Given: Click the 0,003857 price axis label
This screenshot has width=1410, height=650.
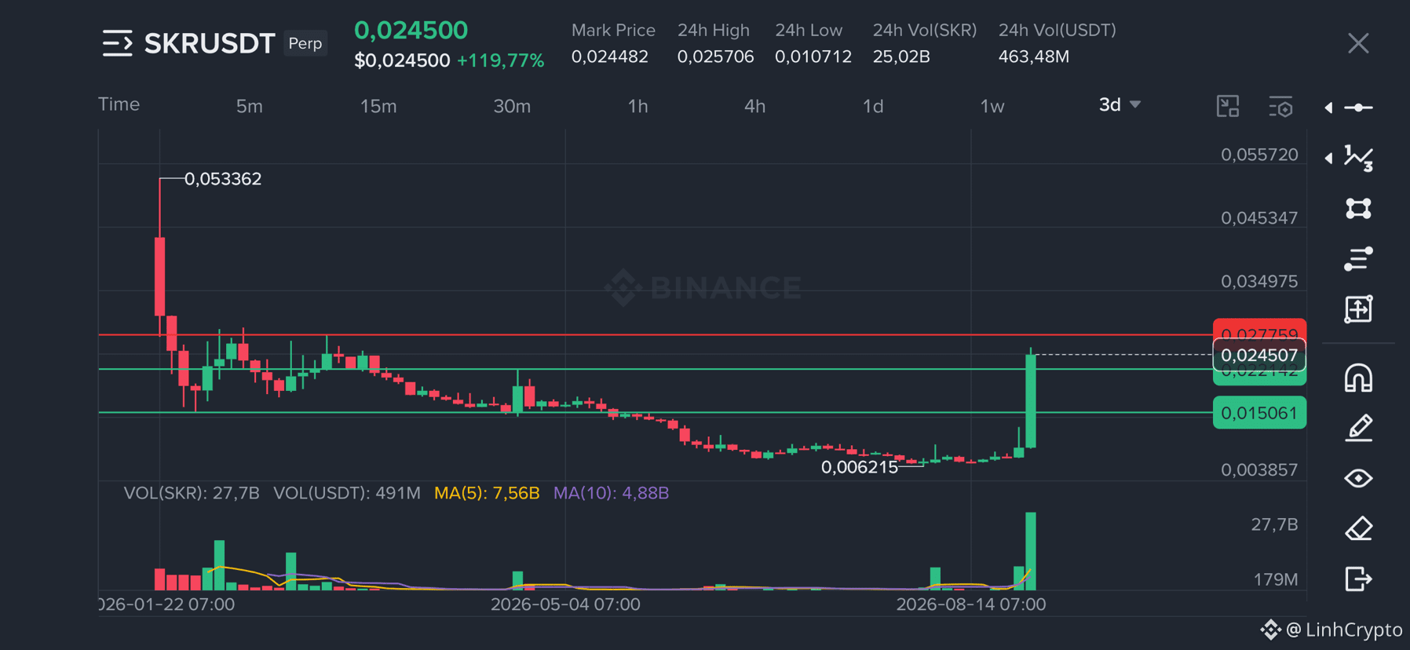Looking at the screenshot, I should (x=1259, y=469).
